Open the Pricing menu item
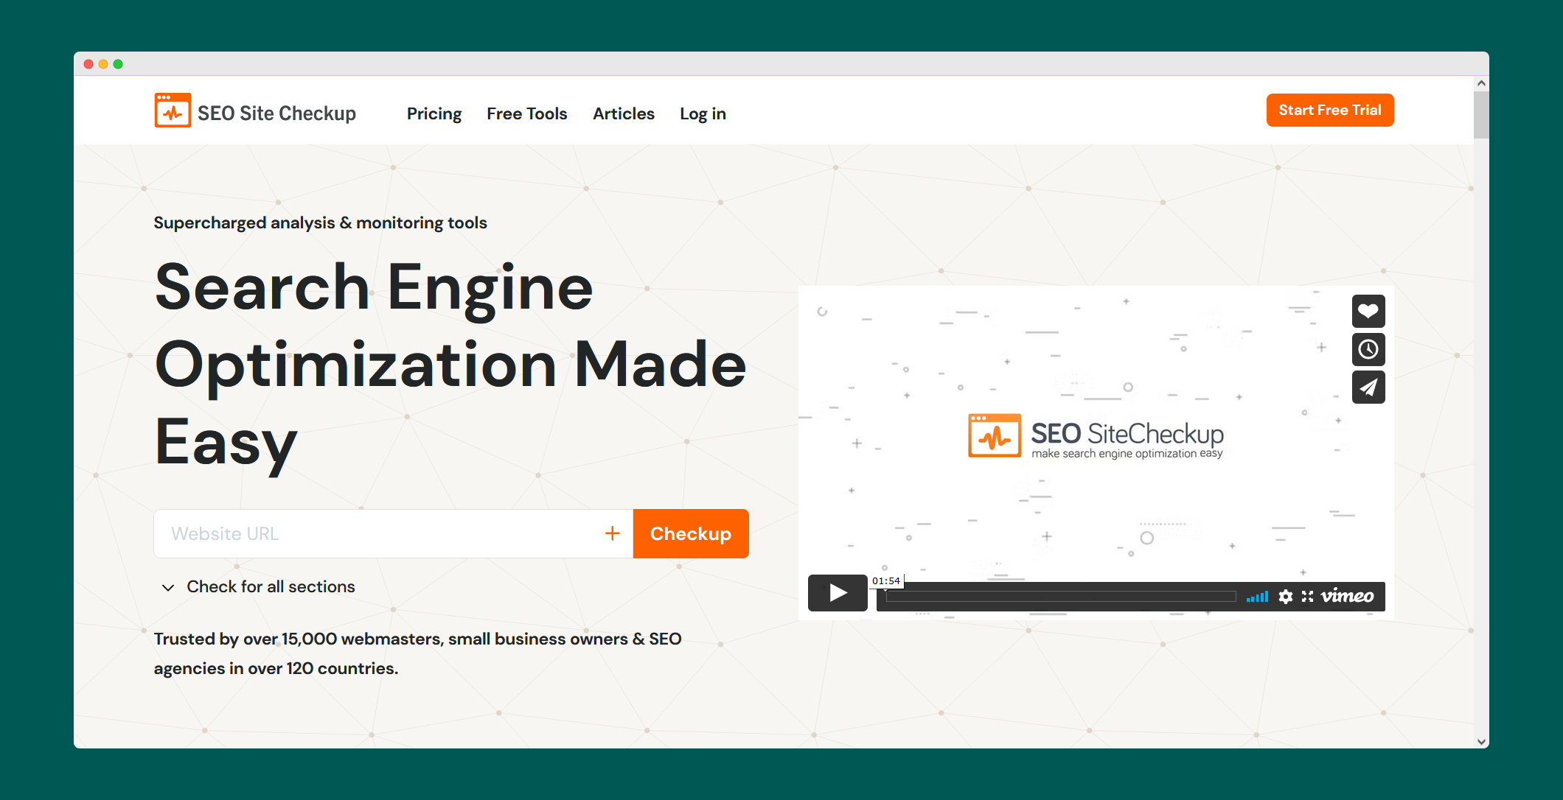Image resolution: width=1563 pixels, height=800 pixels. coord(434,113)
